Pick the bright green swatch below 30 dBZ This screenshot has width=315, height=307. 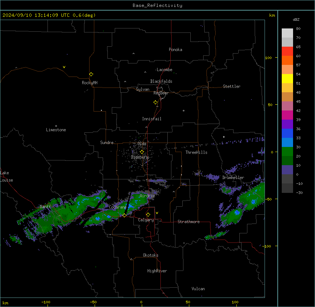pyautogui.click(x=287, y=152)
